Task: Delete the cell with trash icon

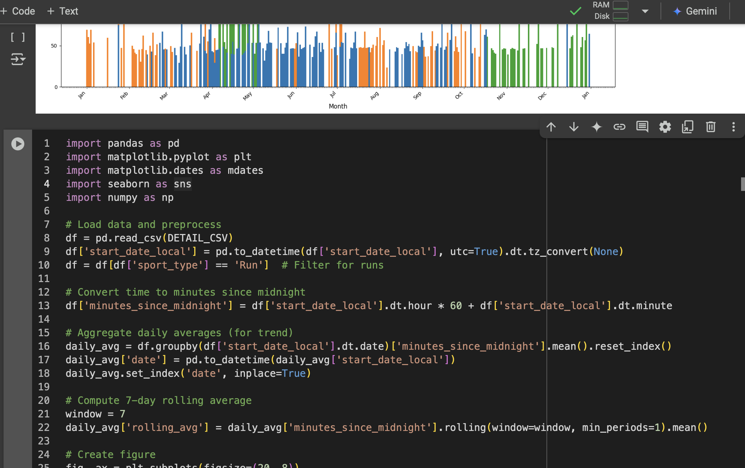Action: [711, 127]
